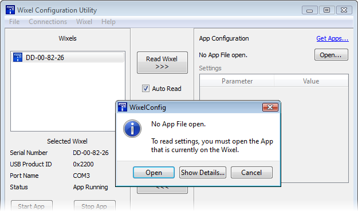Close the WixelConfig dialog with red X

coord(270,107)
